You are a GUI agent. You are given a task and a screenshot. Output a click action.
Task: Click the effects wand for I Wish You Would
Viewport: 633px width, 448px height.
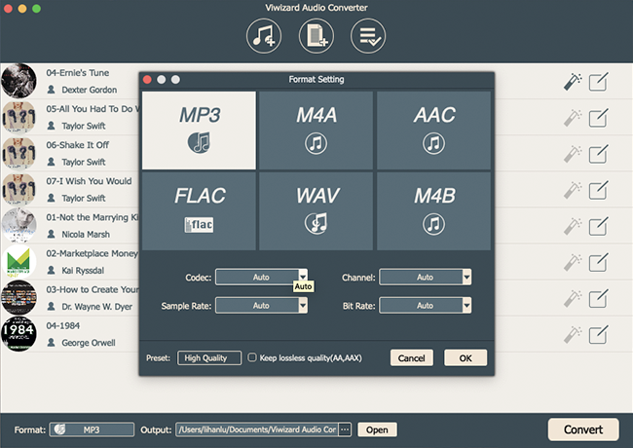(573, 190)
